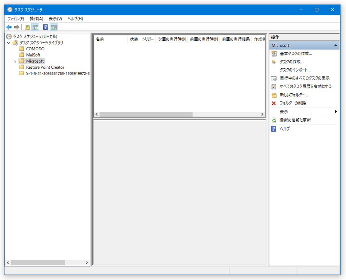Click the tree pane horizontal scrollbar thumb
This screenshot has height=280, width=346.
click(x=38, y=263)
